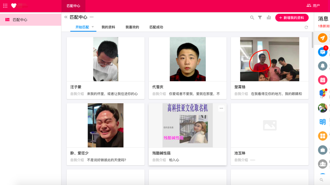Click the white heart logo icon

[14, 5]
